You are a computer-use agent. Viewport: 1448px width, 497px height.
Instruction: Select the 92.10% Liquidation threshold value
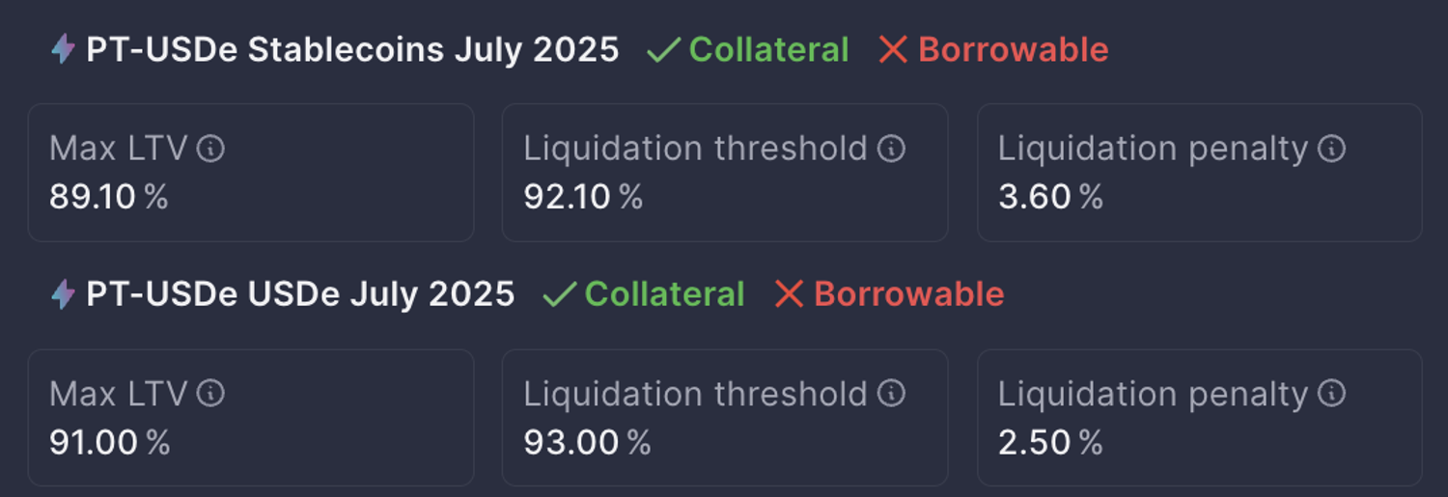[582, 197]
